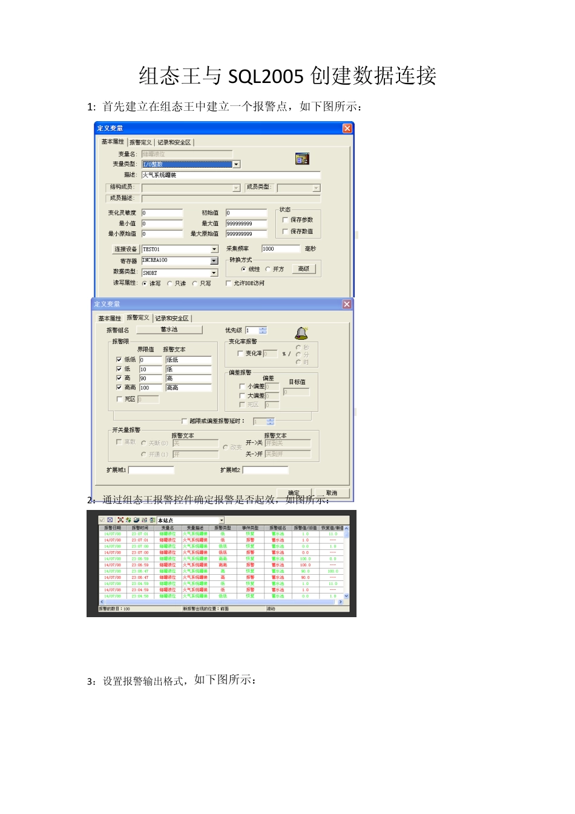Enable the 小偏差 checkbox

click(x=243, y=386)
